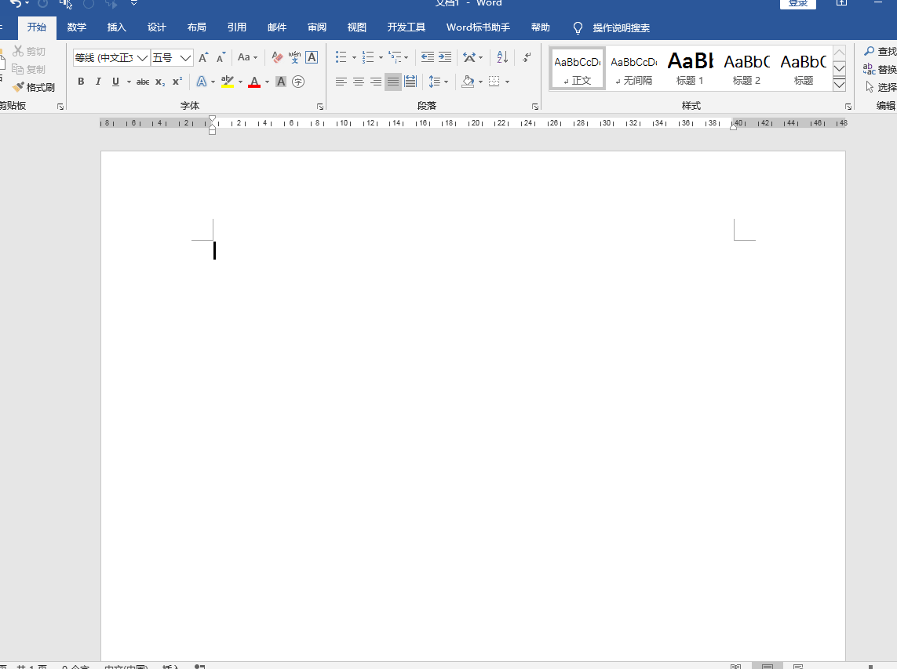The image size is (897, 669).
Task: Click the increase indent icon
Action: 445,57
